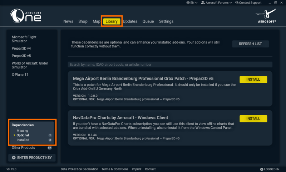286x172 pixels.
Task: Click the Aerosoft Forums people icon
Action: coord(203,3)
